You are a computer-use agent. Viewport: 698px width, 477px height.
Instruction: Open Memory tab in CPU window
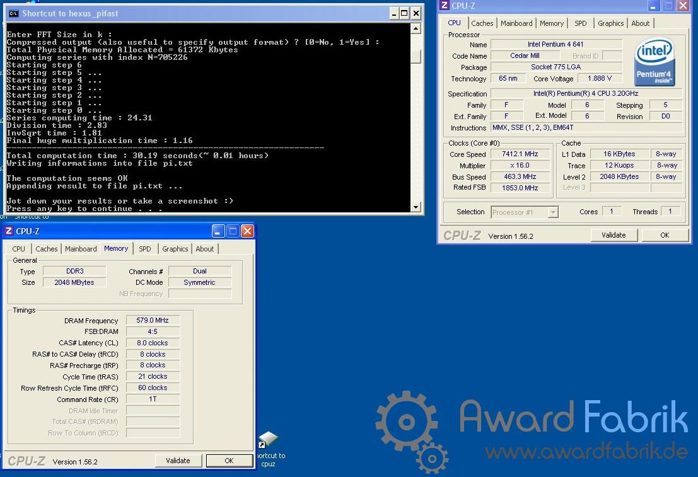click(x=552, y=23)
